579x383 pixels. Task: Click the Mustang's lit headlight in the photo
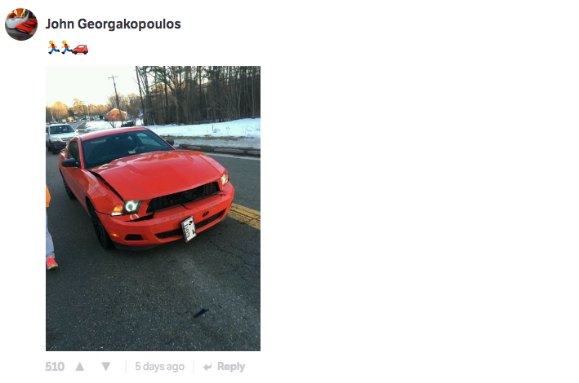[131, 206]
